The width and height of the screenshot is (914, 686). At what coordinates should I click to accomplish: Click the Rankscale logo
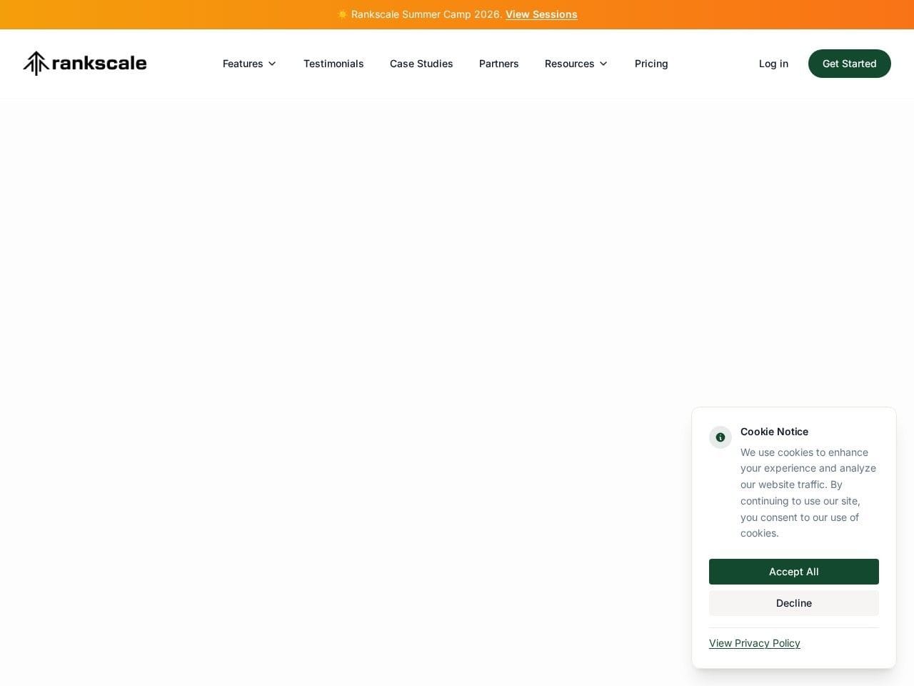click(85, 64)
